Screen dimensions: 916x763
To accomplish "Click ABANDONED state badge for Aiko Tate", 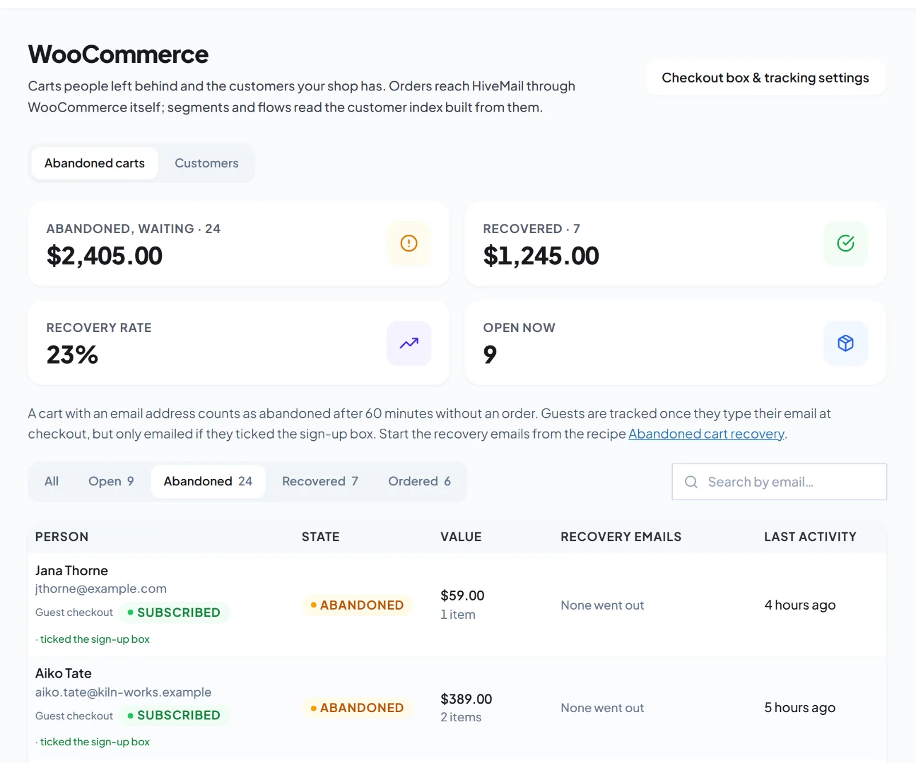I will tap(357, 708).
